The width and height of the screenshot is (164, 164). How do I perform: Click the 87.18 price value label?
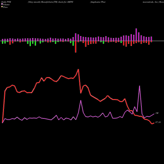click(x=158, y=122)
